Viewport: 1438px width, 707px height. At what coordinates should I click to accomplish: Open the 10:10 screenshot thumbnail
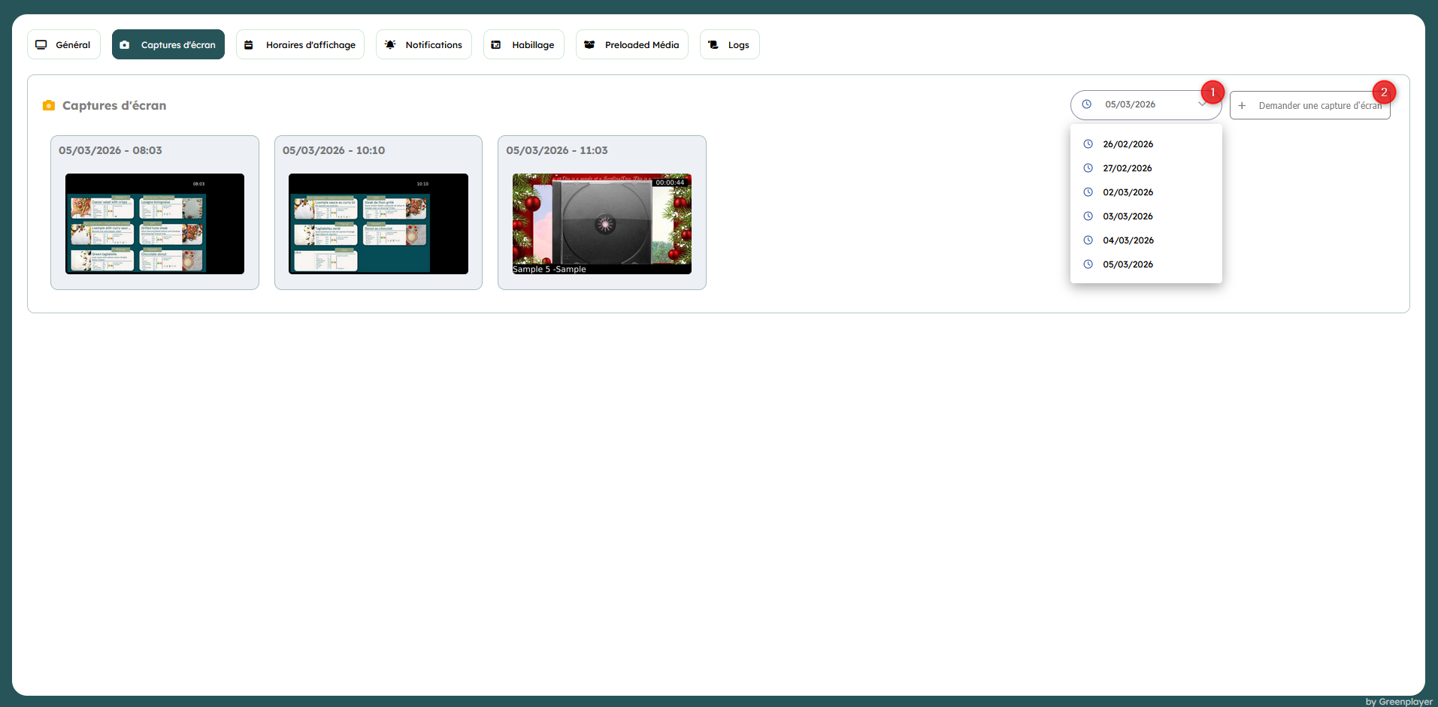point(378,224)
